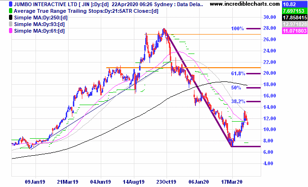Click the blue JUMBO INTERACTIVE legend swatch
Viewport: 308px width, 187px height.
[x=10, y=4]
